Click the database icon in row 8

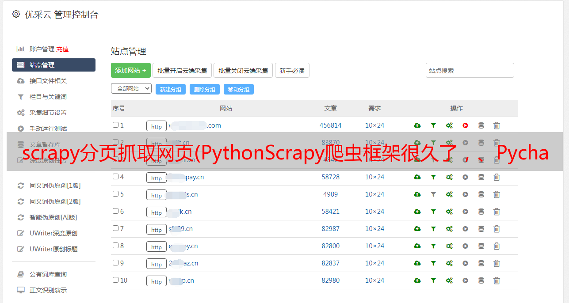click(x=481, y=246)
